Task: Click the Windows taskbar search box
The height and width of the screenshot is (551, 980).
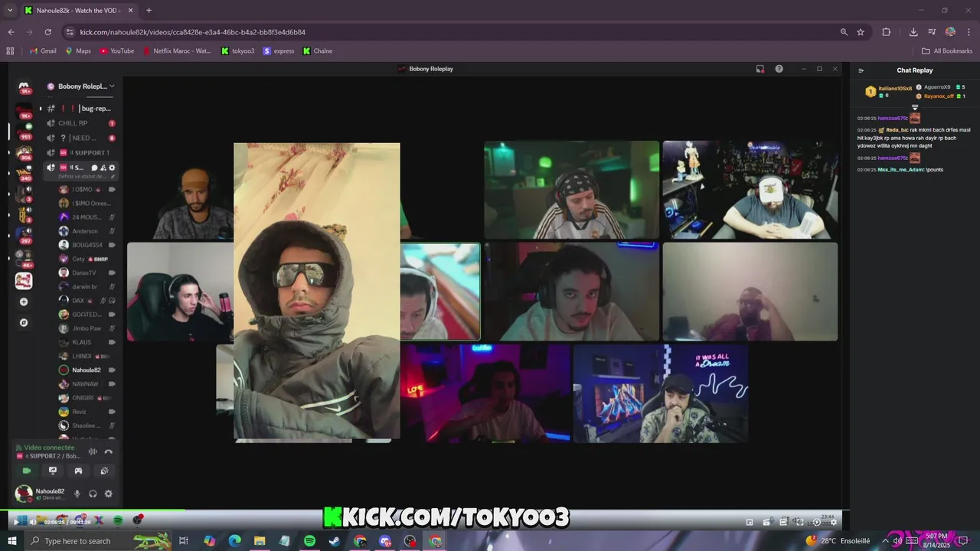Action: click(x=100, y=541)
